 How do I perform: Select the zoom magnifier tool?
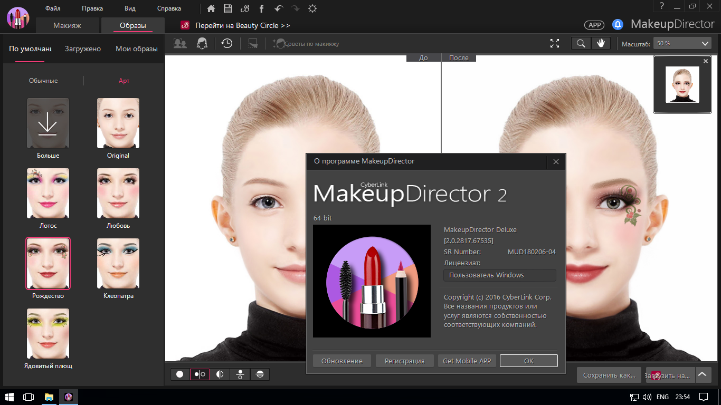click(x=581, y=43)
